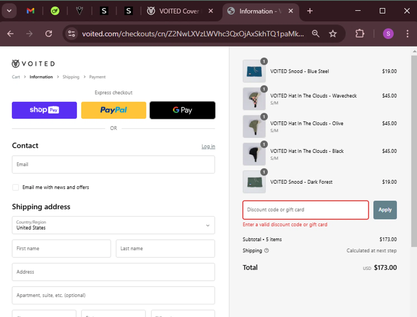
Task: Click the VOITED store logo
Action: point(33,64)
